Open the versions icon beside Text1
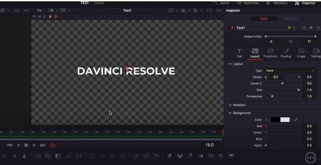The image size is (321, 165). (304, 28)
